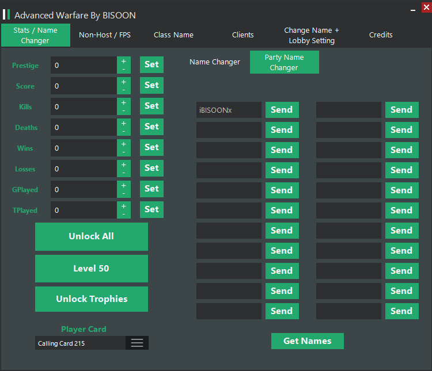Set the Wins stat
Viewport: 432px width, 371px height.
[x=151, y=147]
